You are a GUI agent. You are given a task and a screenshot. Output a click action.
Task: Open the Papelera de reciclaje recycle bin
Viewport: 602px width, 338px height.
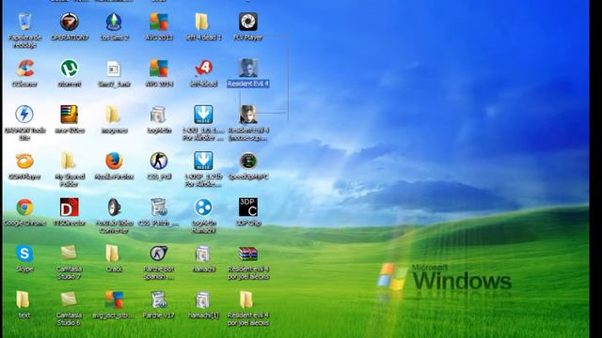click(x=24, y=22)
